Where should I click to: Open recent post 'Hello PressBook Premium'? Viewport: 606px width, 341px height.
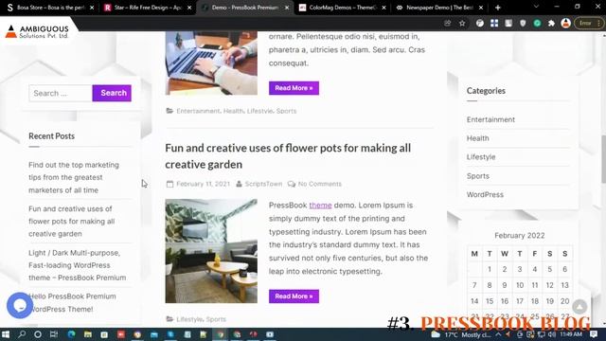pos(72,303)
